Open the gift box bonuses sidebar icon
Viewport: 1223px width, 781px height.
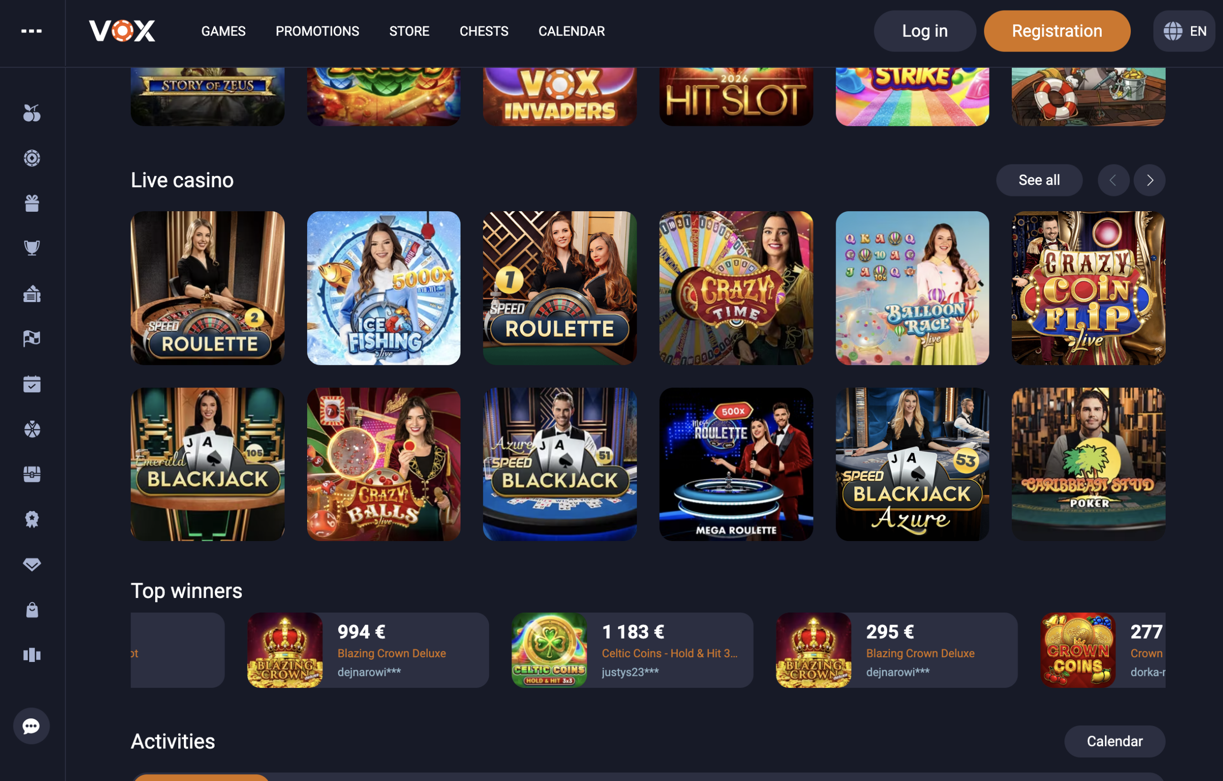click(x=32, y=203)
